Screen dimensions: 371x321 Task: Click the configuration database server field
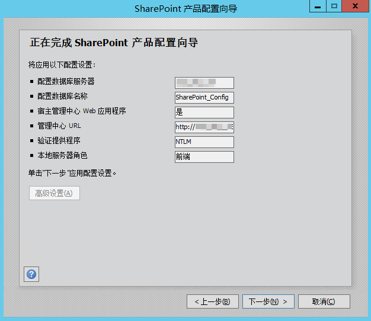(x=204, y=83)
